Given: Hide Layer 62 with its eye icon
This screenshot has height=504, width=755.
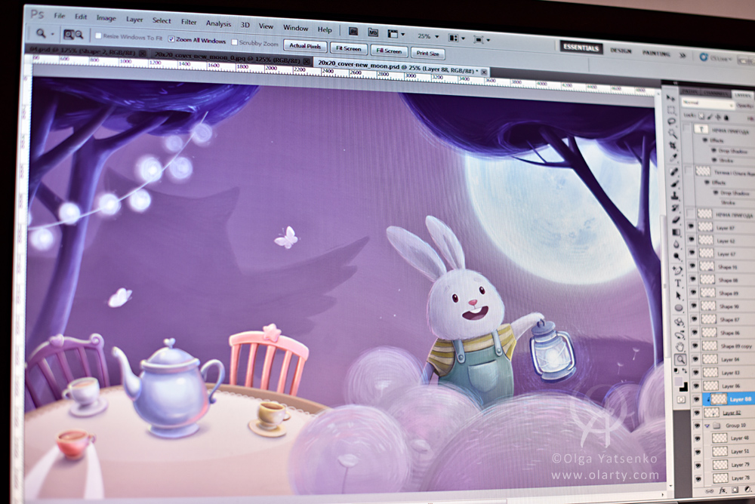Looking at the screenshot, I should (692, 239).
